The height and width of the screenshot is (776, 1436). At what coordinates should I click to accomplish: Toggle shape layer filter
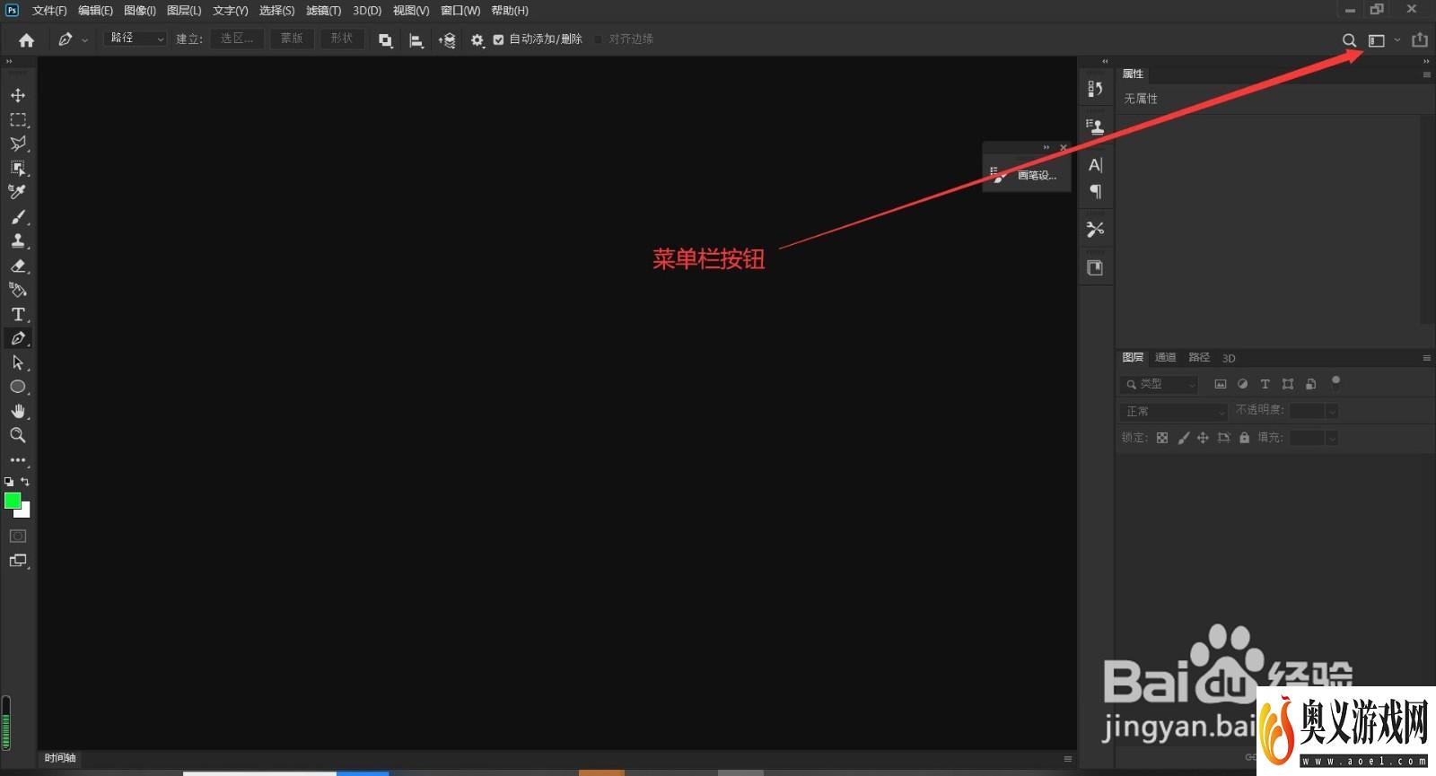coord(1288,384)
